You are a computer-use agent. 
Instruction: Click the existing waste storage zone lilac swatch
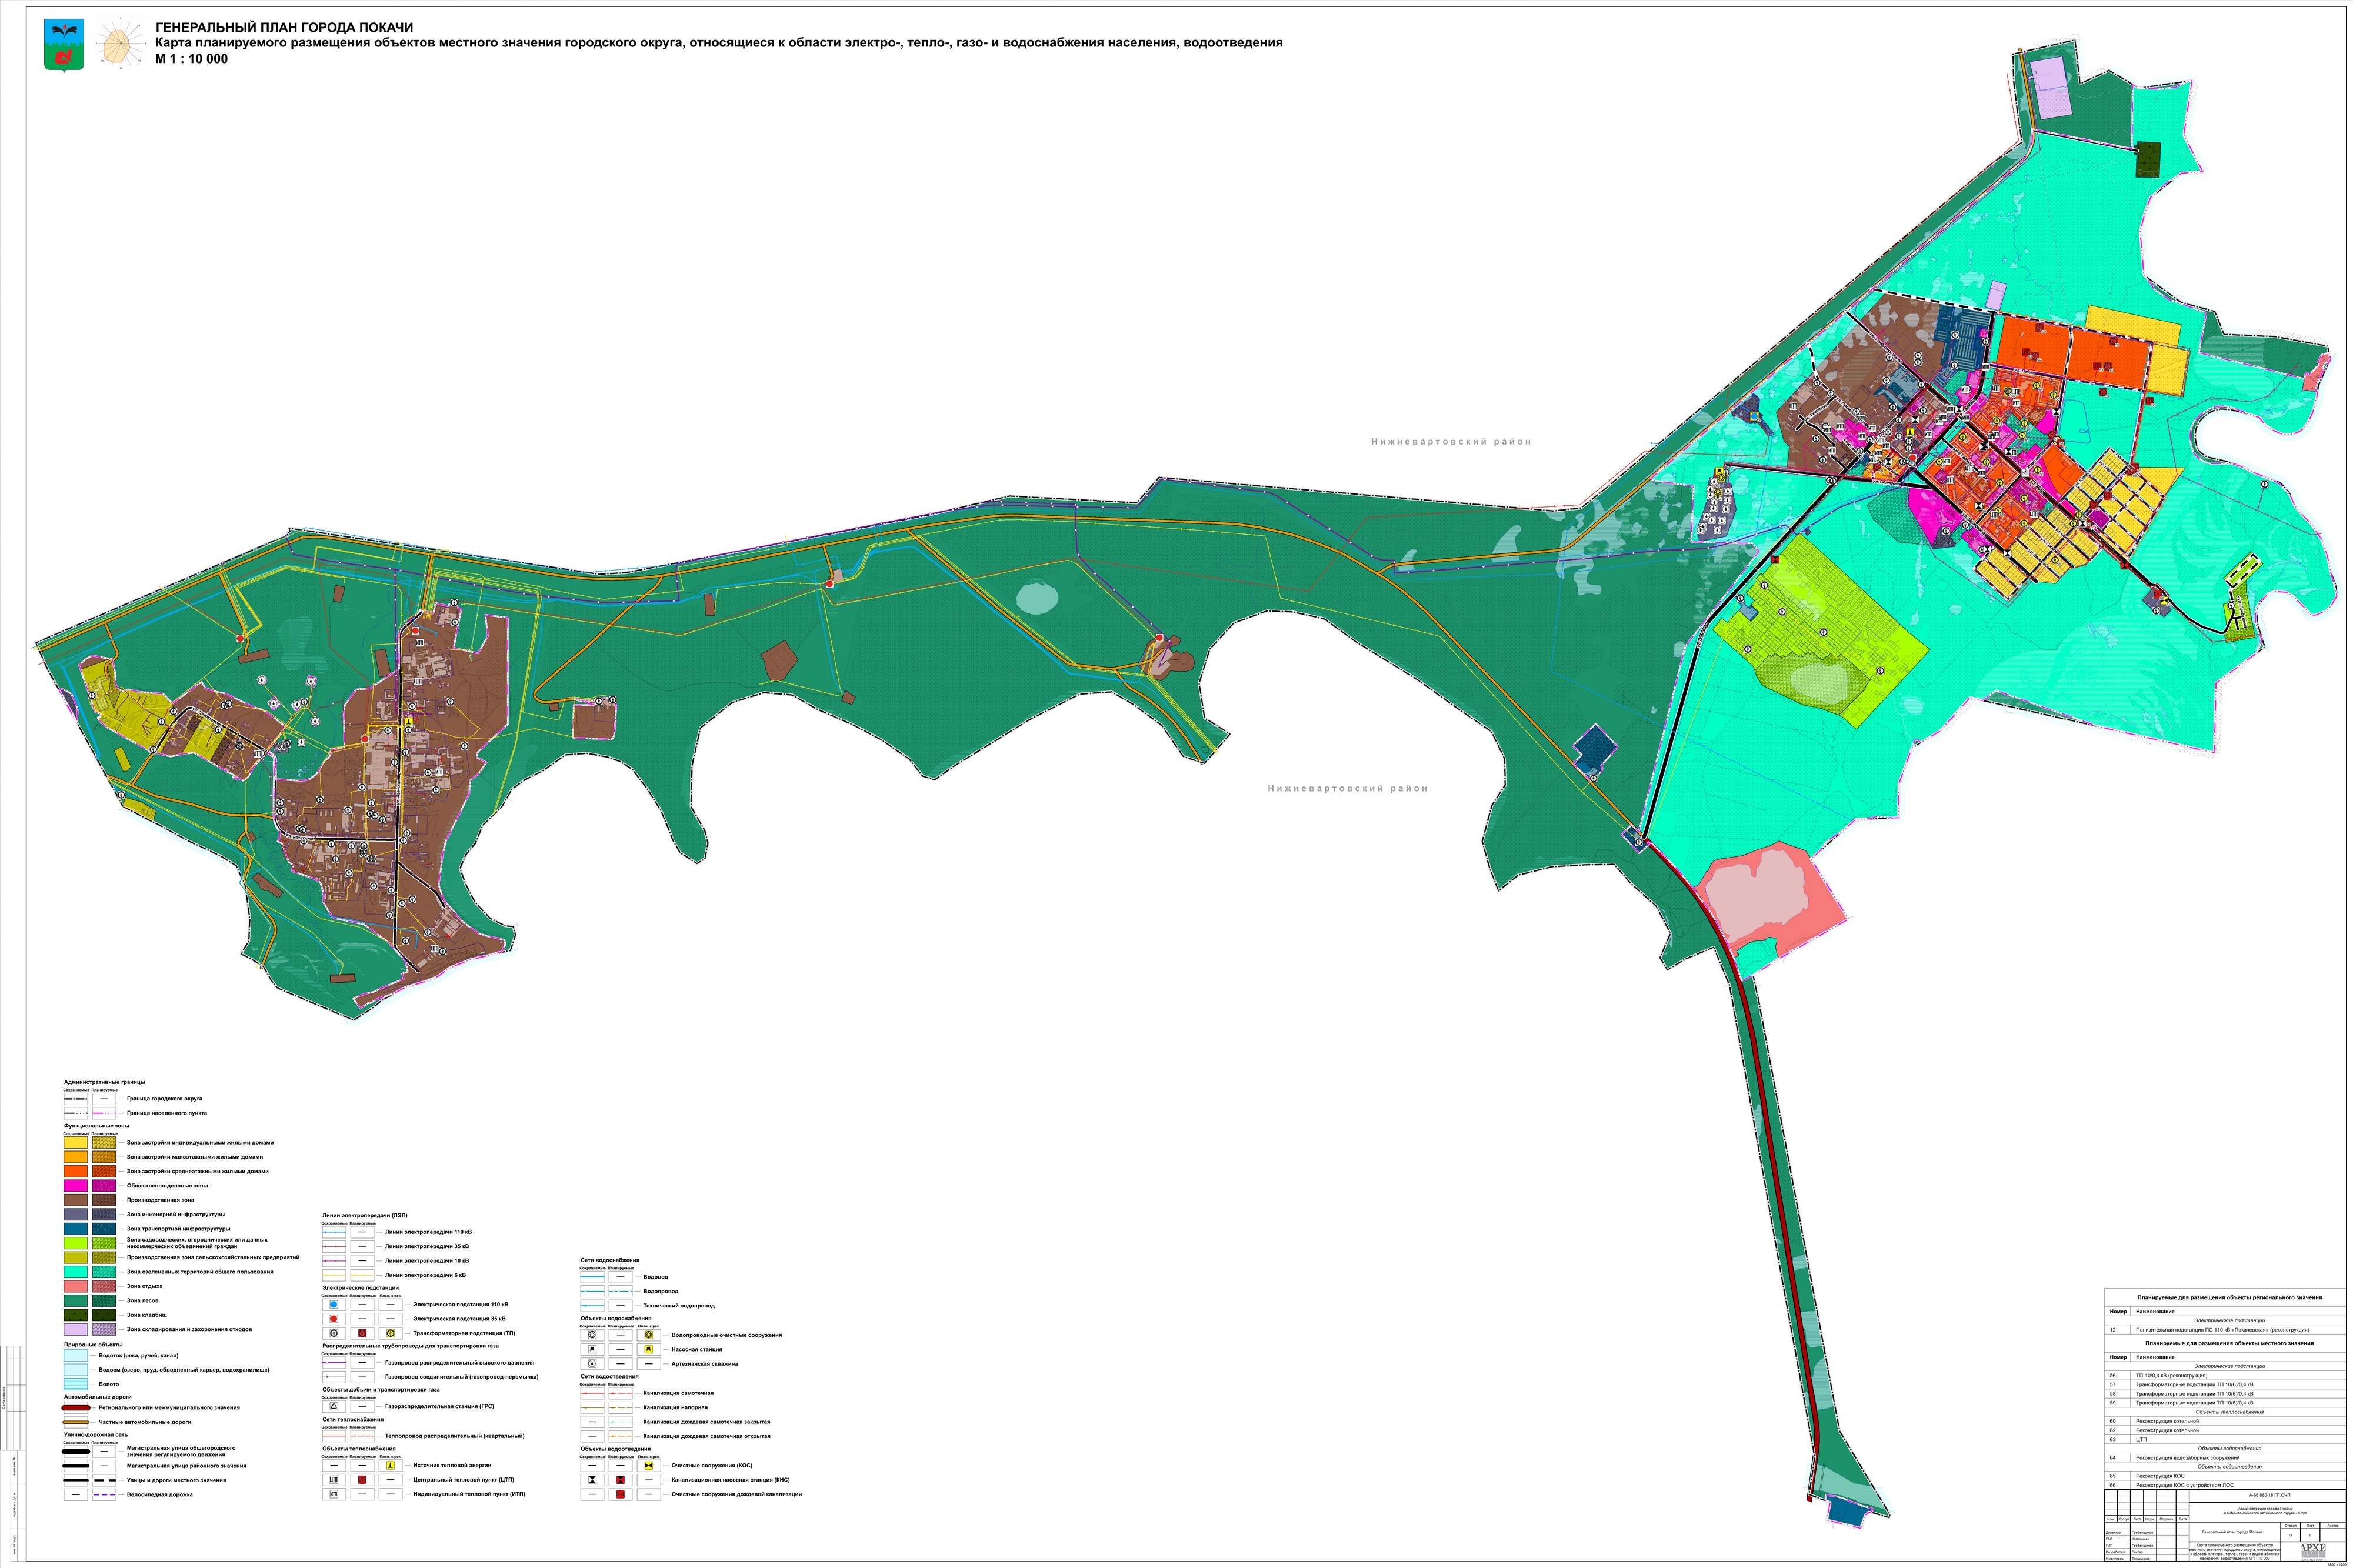pos(75,1330)
